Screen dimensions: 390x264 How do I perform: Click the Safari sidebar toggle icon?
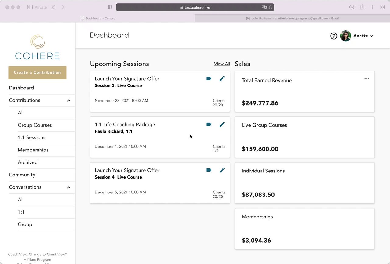click(30, 7)
